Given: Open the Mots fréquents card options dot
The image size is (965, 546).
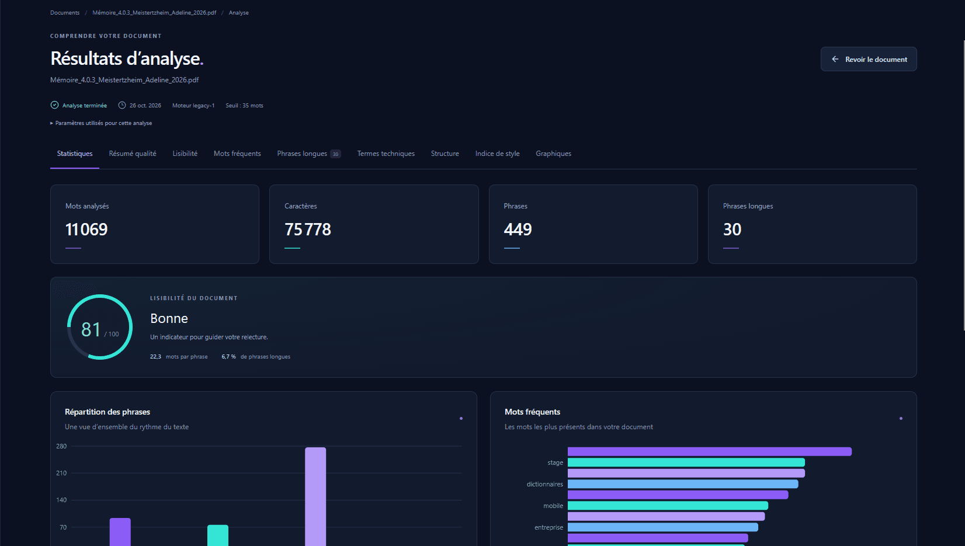Looking at the screenshot, I should tap(901, 418).
